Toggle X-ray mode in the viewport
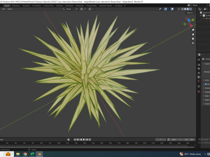 tap(178, 9)
